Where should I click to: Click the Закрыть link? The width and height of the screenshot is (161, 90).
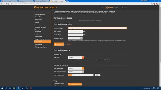point(69,44)
